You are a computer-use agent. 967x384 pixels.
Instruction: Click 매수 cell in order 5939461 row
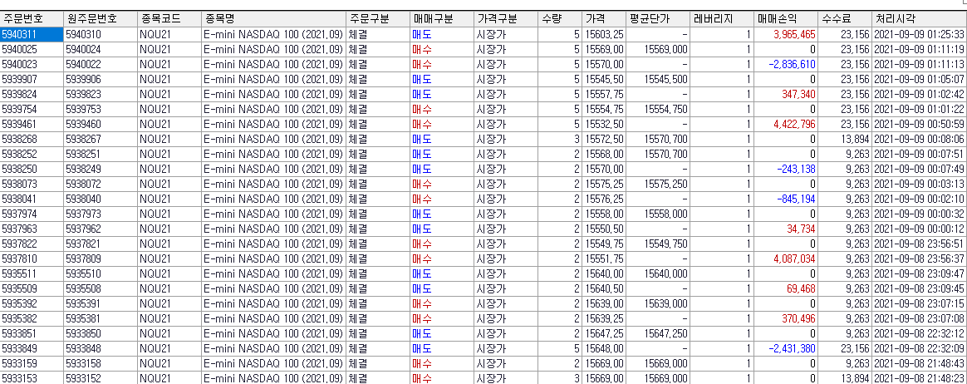tap(442, 124)
